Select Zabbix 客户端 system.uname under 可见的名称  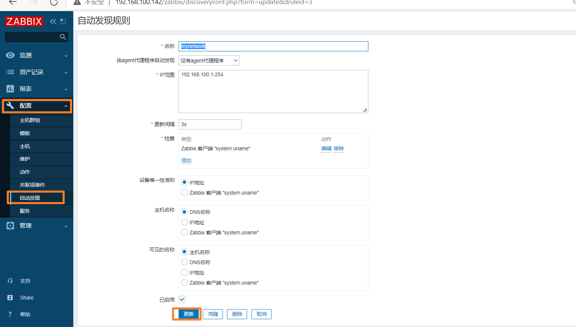(x=185, y=282)
